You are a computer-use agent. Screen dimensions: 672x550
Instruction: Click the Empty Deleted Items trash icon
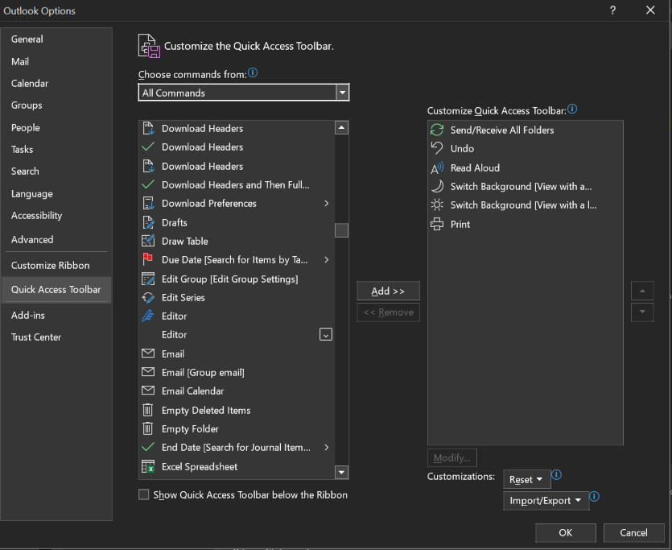tap(147, 410)
